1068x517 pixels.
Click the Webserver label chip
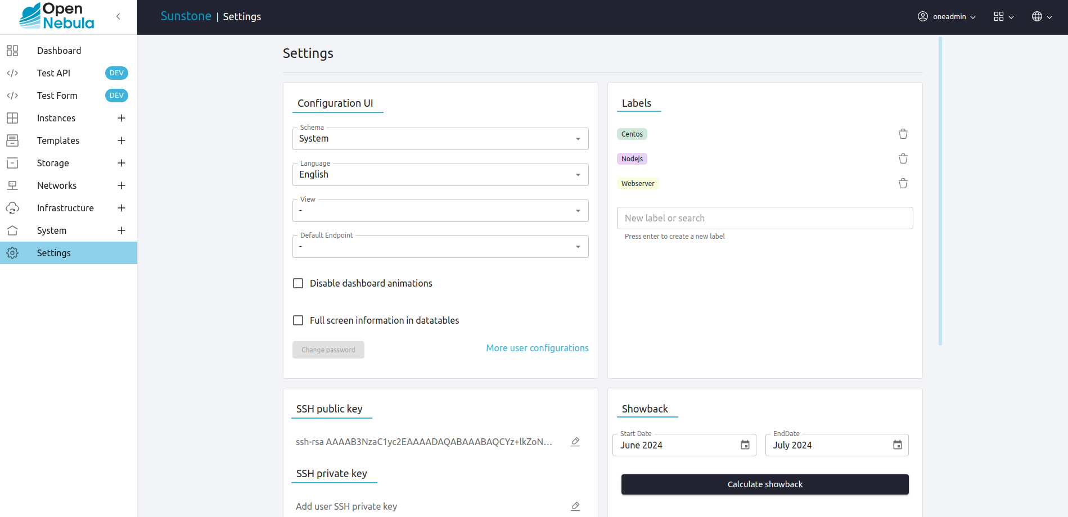click(638, 183)
